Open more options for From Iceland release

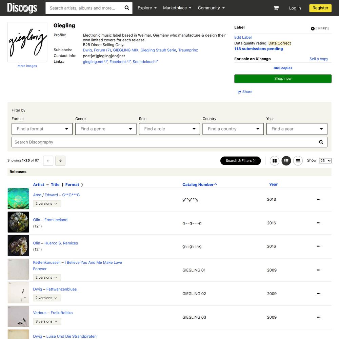pyautogui.click(x=319, y=223)
